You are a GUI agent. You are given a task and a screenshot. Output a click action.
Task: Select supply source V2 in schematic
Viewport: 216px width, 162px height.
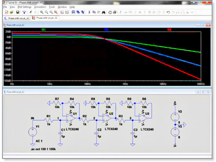click(x=175, y=117)
